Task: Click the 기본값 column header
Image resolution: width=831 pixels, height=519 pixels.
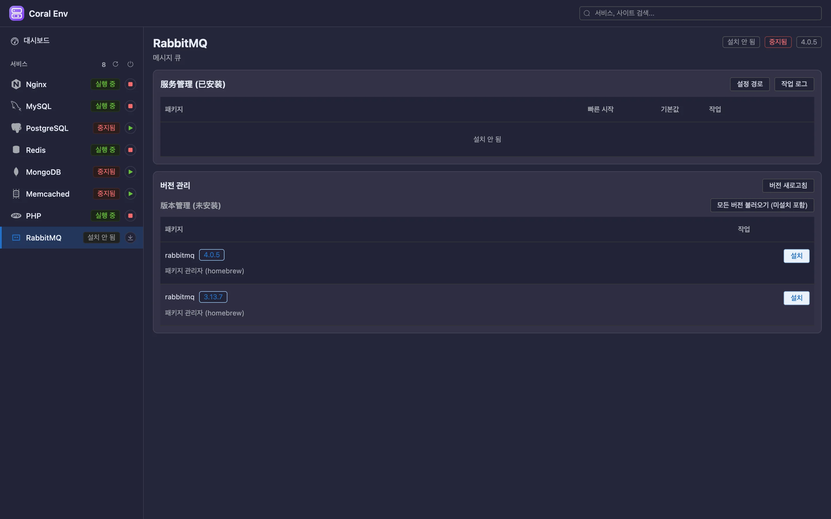Action: pyautogui.click(x=670, y=110)
